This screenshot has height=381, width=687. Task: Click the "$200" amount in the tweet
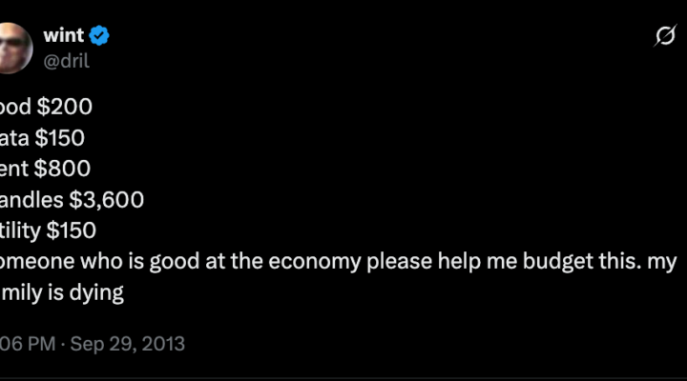pos(65,107)
